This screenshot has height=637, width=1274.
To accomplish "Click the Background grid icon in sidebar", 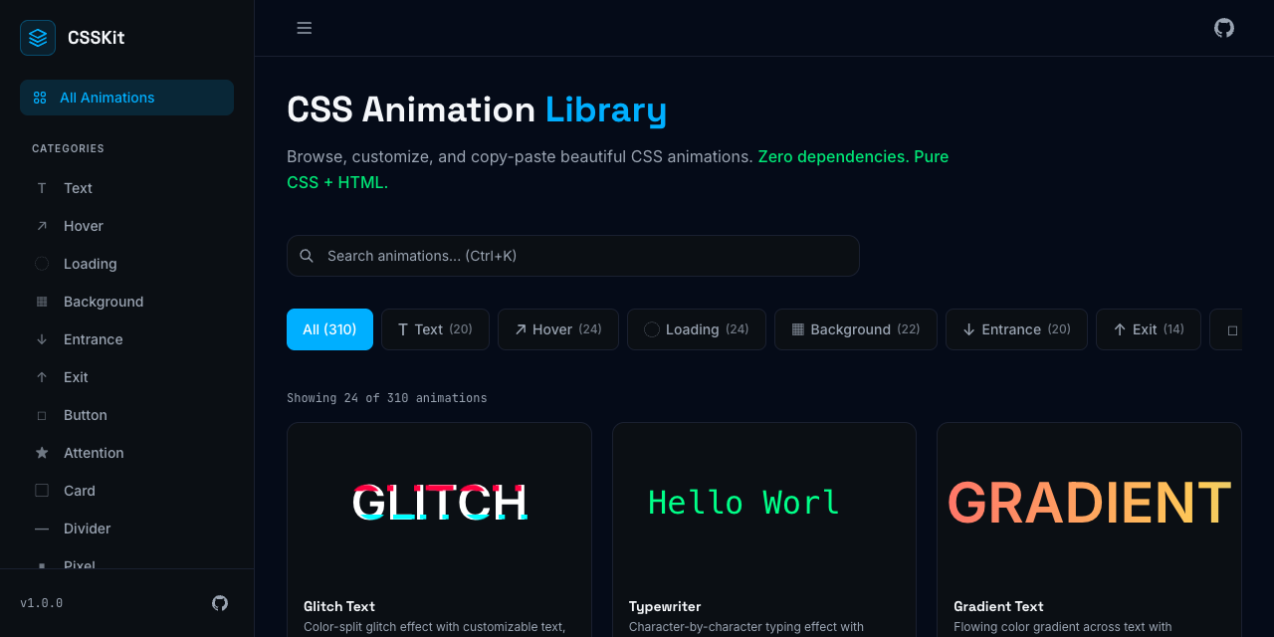I will pyautogui.click(x=42, y=302).
